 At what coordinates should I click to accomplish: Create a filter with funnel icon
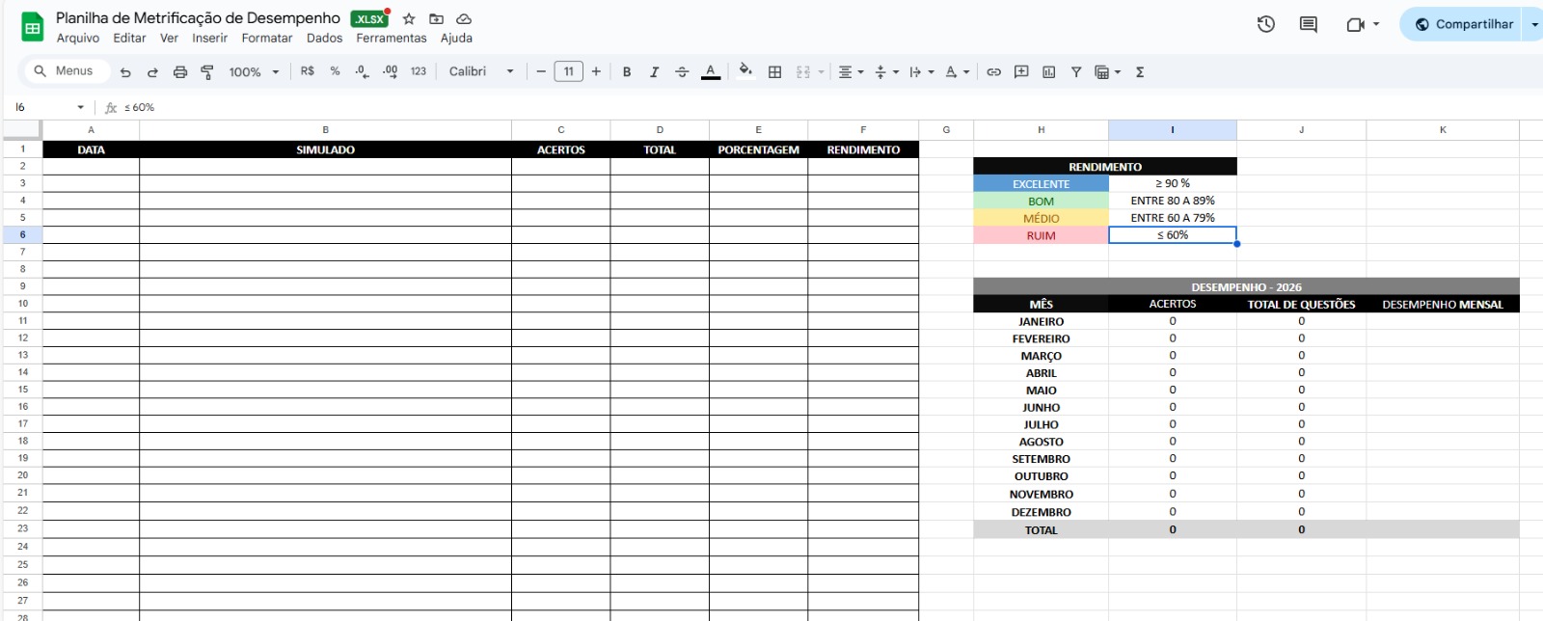(x=1076, y=72)
